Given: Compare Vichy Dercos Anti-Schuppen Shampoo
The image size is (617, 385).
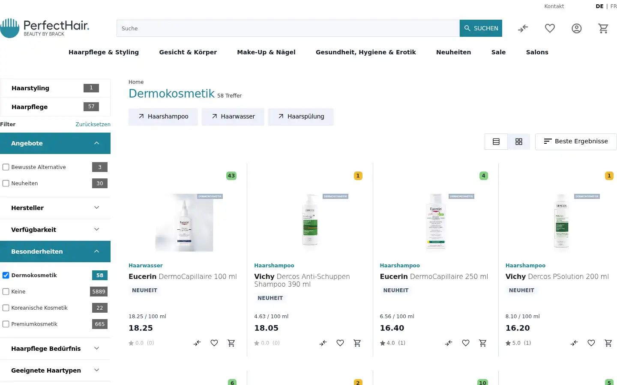Looking at the screenshot, I should (323, 343).
